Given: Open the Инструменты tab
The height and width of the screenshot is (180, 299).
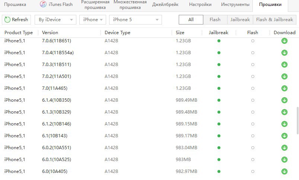Looking at the screenshot, I should tap(235, 4).
